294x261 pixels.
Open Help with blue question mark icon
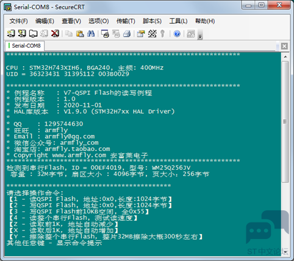click(x=177, y=34)
